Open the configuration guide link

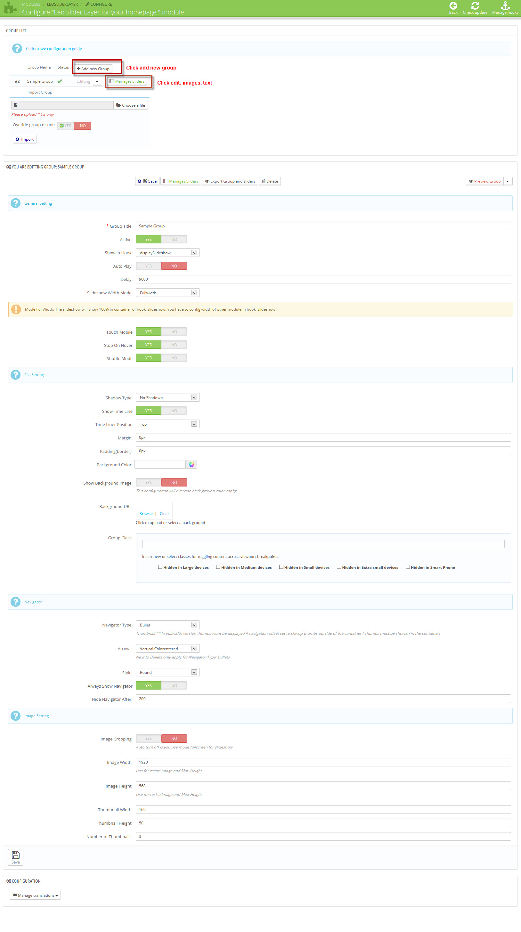pos(54,49)
